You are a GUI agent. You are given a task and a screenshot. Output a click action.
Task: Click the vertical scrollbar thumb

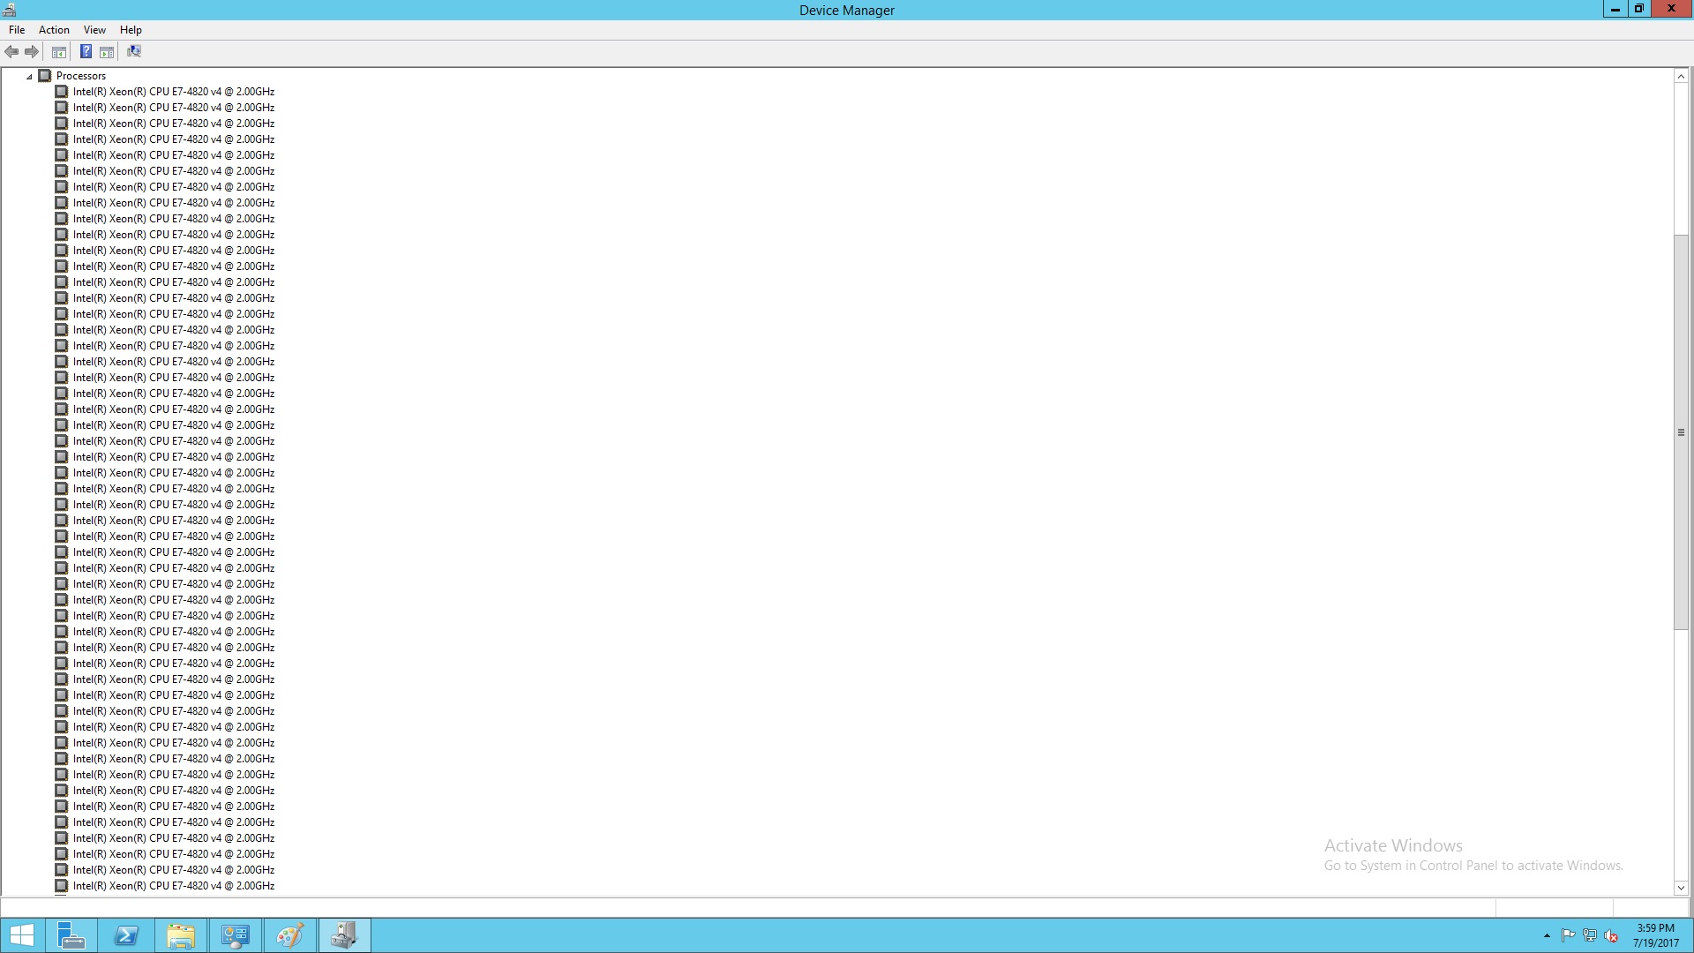1681,432
